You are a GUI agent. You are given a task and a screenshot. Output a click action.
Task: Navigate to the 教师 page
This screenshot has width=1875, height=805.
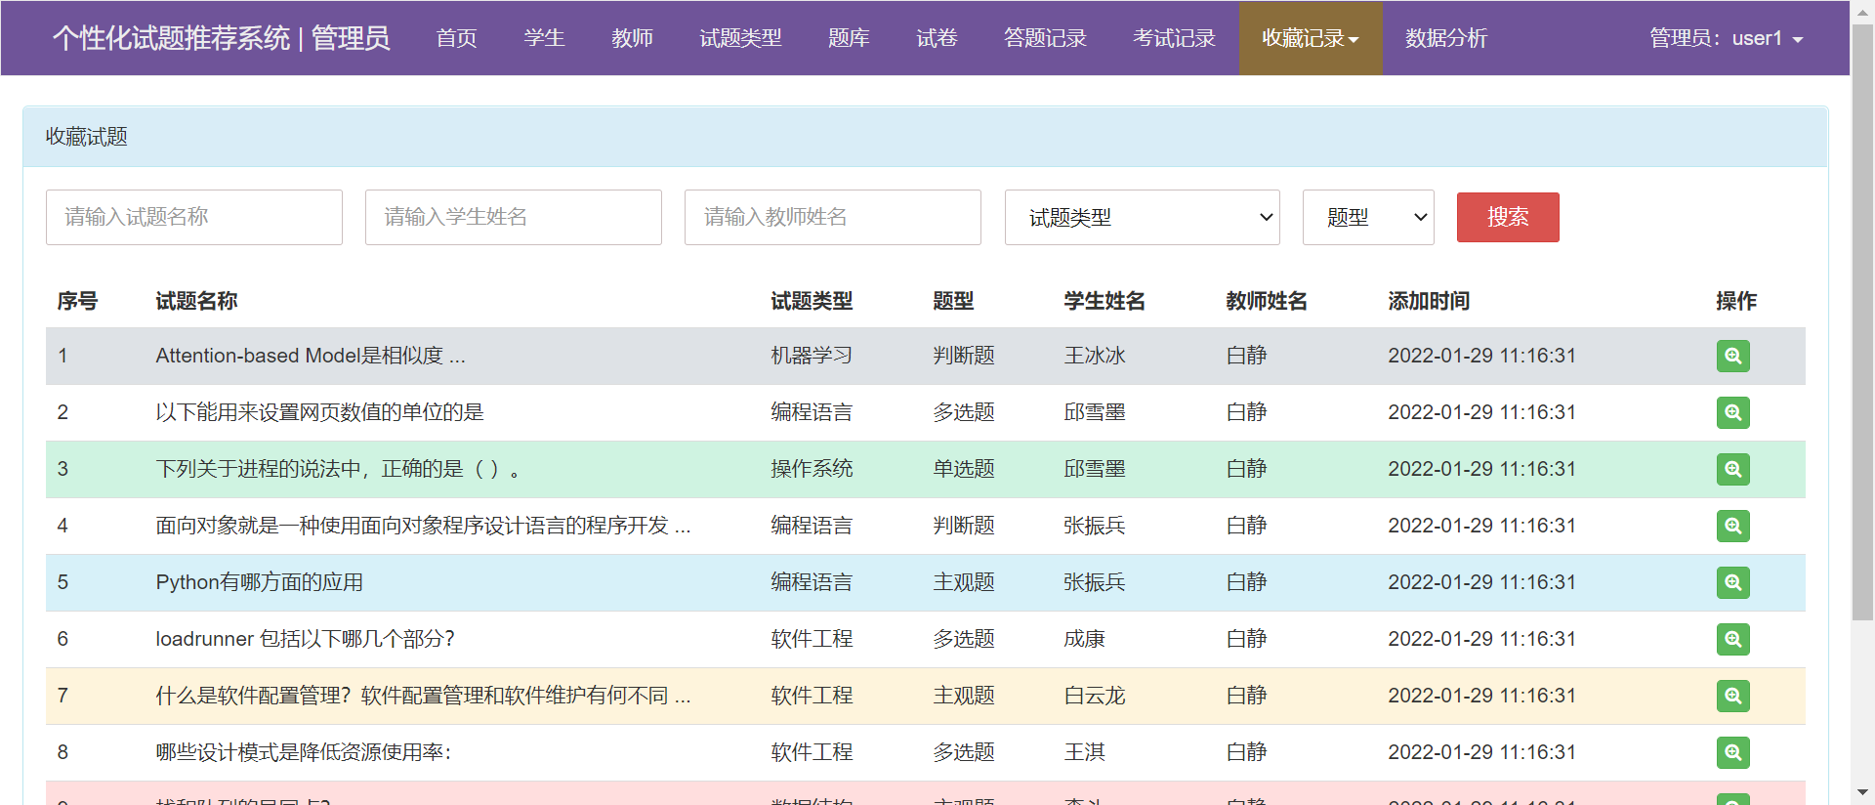(x=633, y=38)
